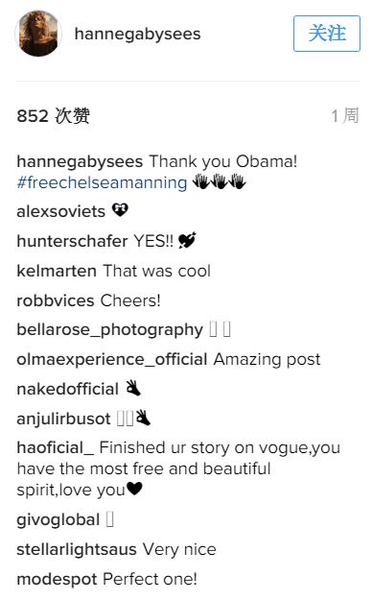Click the raised hands emoji in caption

point(219,181)
